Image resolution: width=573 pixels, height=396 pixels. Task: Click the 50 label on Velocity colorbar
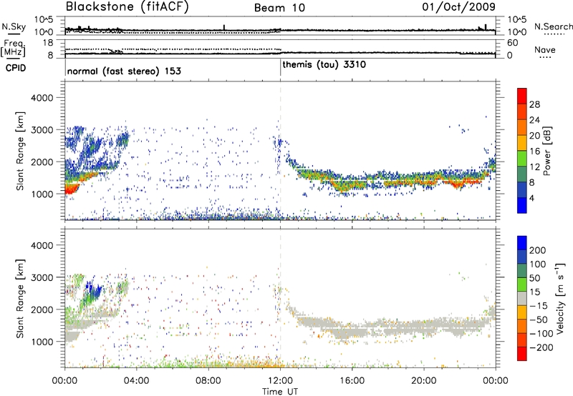coord(534,278)
